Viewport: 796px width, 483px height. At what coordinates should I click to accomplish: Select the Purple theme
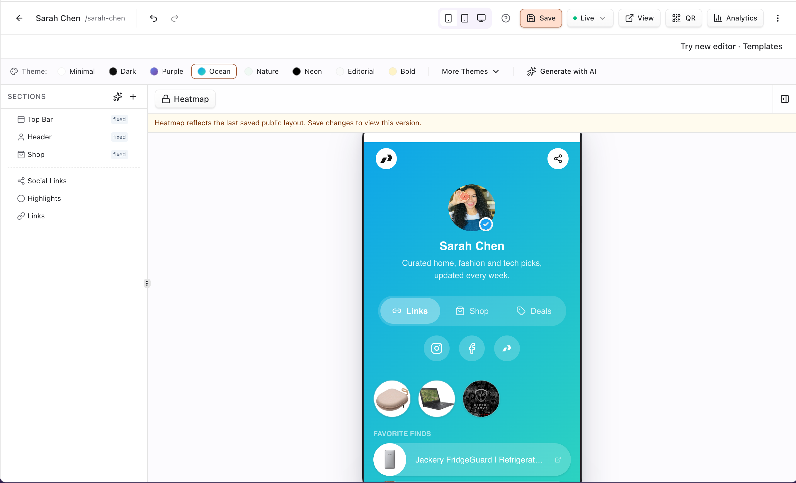pyautogui.click(x=167, y=71)
